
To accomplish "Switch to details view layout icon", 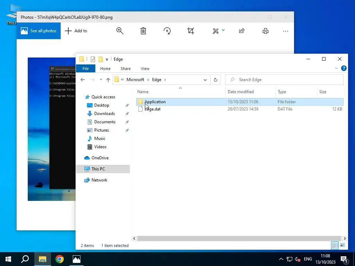I will tap(335, 245).
